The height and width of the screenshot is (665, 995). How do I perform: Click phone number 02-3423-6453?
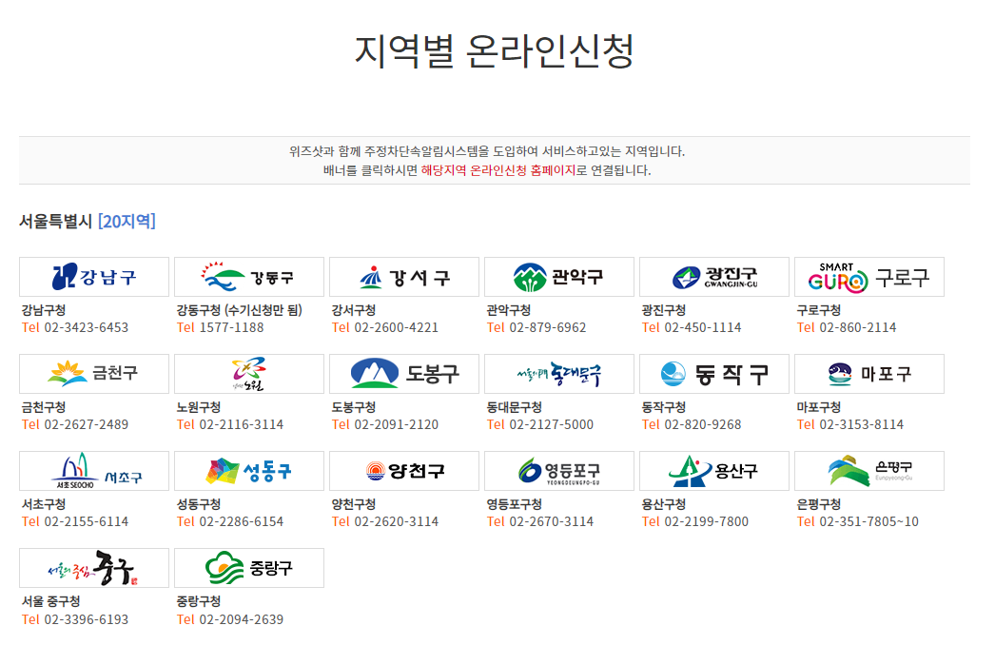tap(87, 328)
